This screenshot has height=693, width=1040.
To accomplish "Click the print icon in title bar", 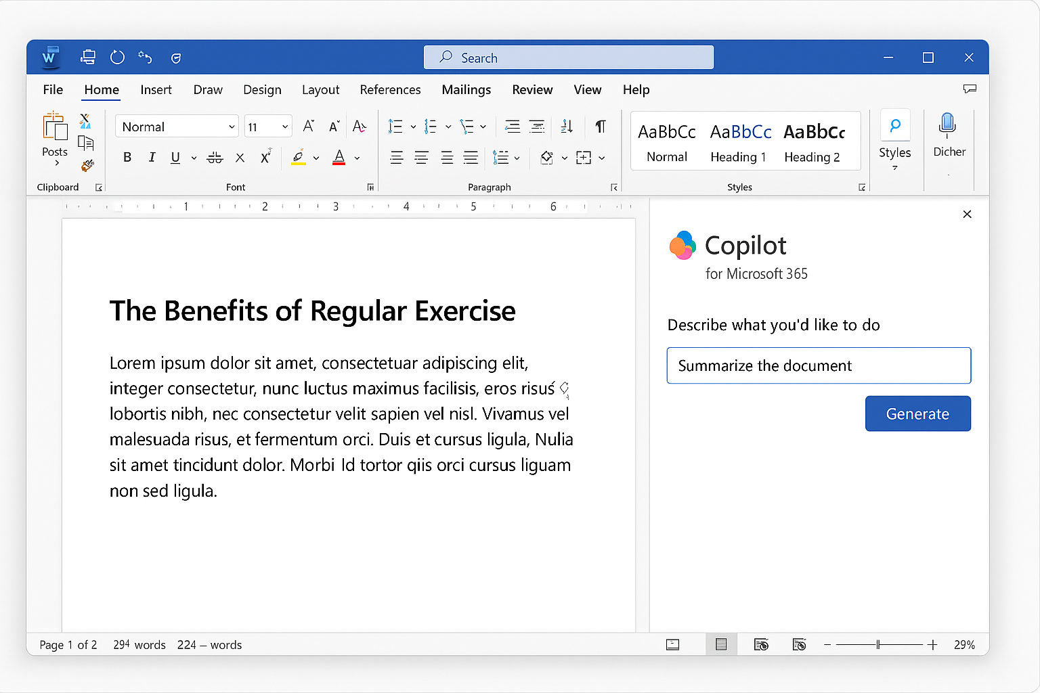I will click(88, 58).
